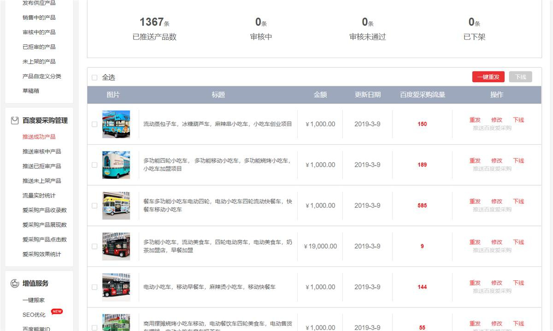Viewport: 553px width, 331px height.
Task: Select 推送已拒审产品 menu item
Action: [42, 166]
